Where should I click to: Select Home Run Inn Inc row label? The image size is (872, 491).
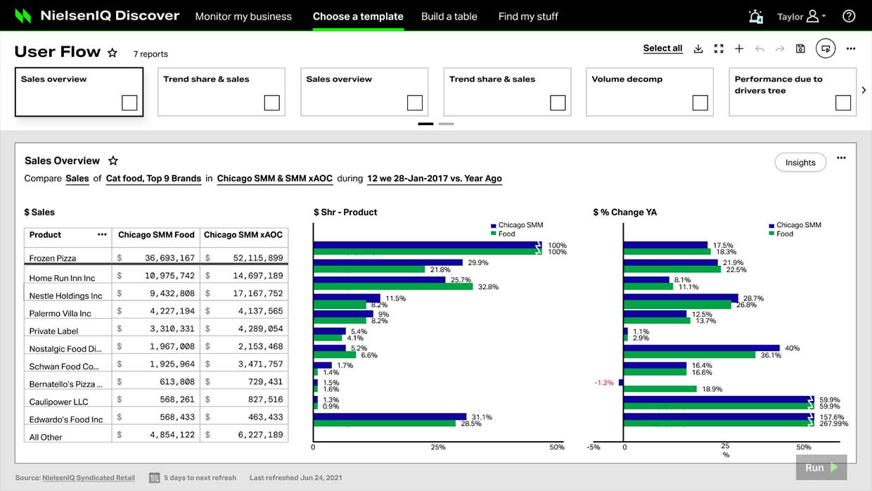point(62,278)
